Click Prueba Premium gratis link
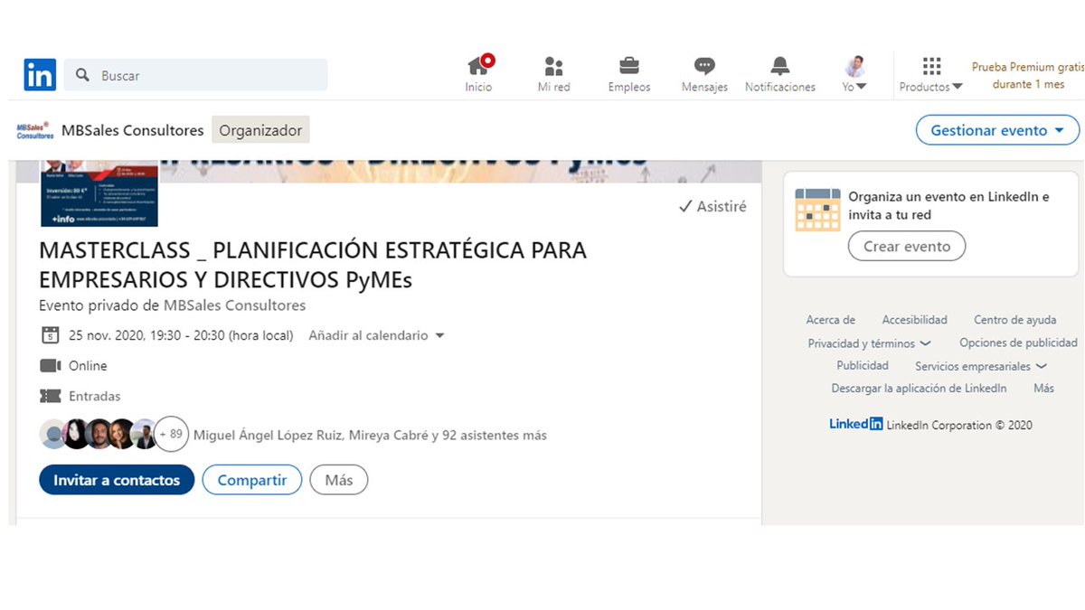The image size is (1085, 610). 1028,75
